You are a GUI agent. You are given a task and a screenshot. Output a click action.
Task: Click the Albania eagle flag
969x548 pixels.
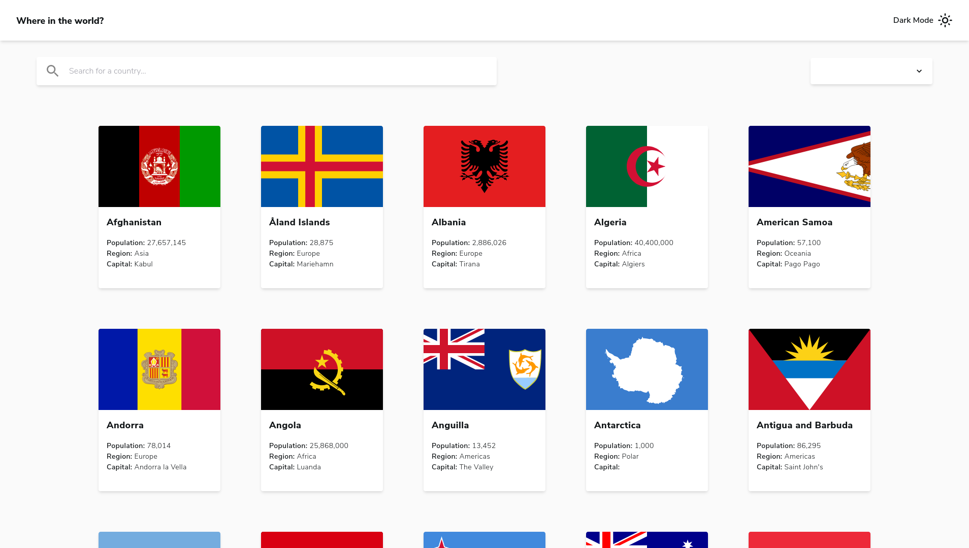coord(485,166)
